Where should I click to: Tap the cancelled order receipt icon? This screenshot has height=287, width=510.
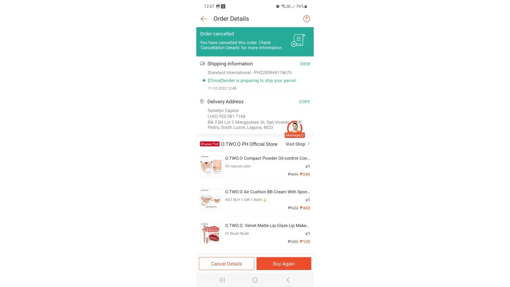click(x=298, y=40)
